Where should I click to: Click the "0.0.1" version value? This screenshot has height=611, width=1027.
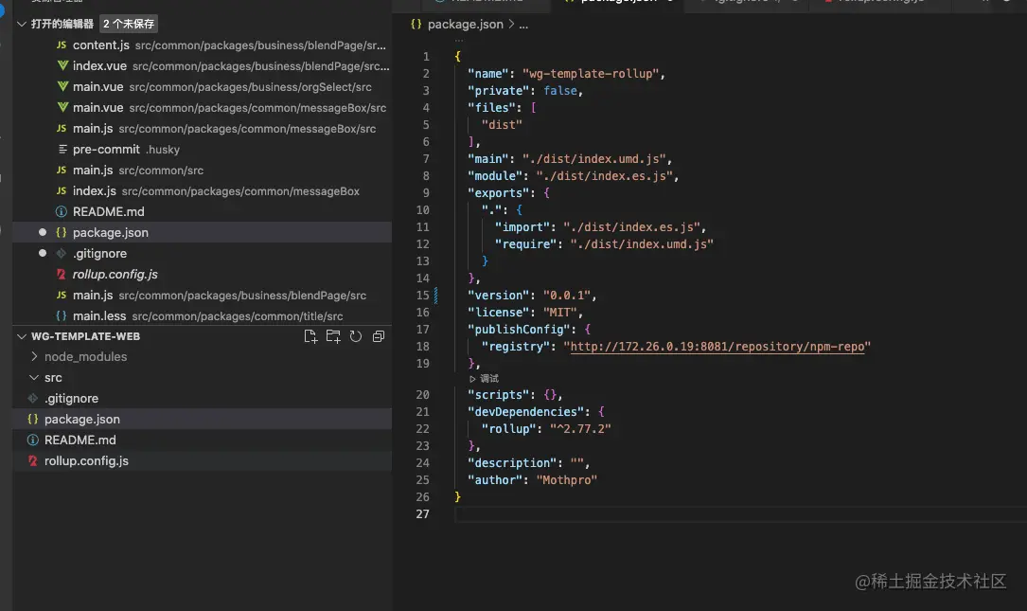[567, 295]
